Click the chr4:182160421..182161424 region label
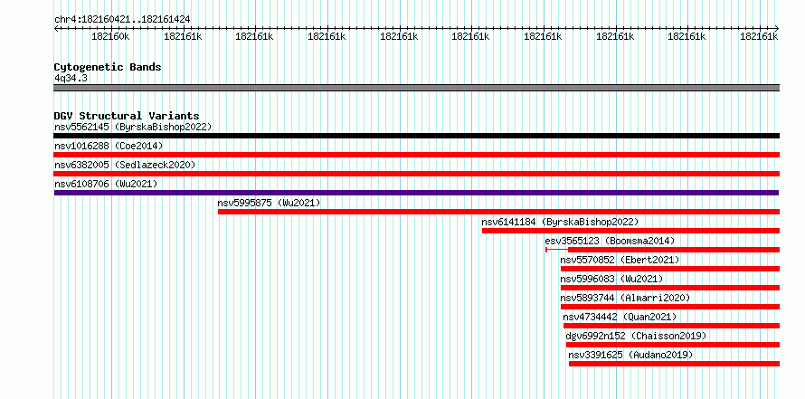805x399 pixels. tap(122, 19)
